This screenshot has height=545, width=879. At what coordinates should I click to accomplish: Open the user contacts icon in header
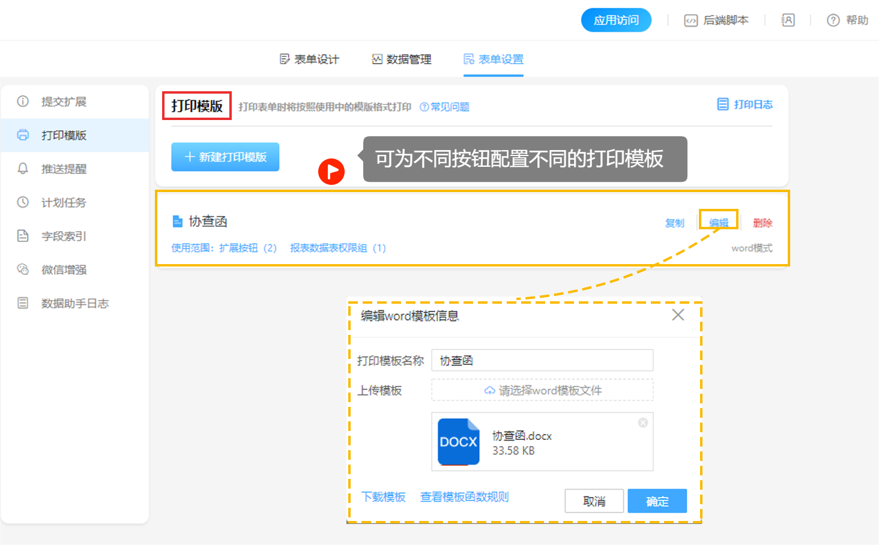coord(788,20)
